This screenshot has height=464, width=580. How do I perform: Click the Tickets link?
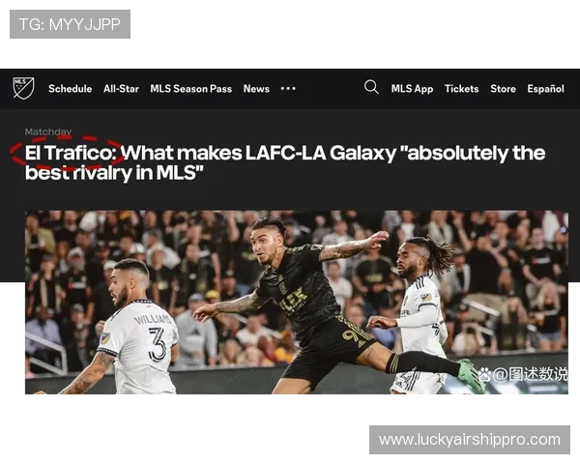pyautogui.click(x=462, y=89)
